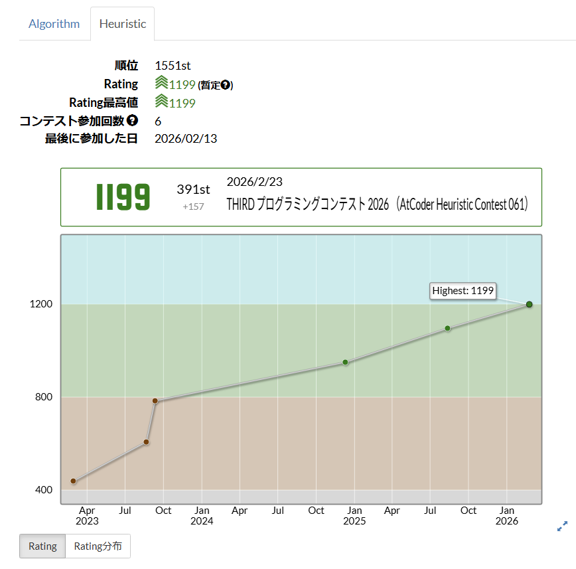Click the 最後に参加した日 label

[x=92, y=139]
